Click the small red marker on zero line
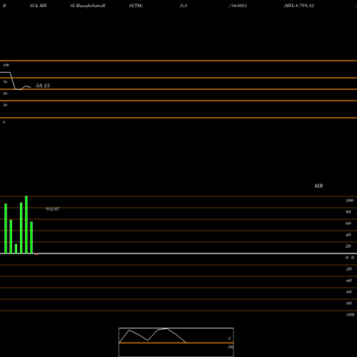 pyautogui.click(x=36, y=254)
